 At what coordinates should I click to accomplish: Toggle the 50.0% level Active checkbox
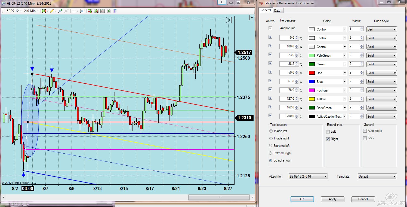tap(270, 72)
